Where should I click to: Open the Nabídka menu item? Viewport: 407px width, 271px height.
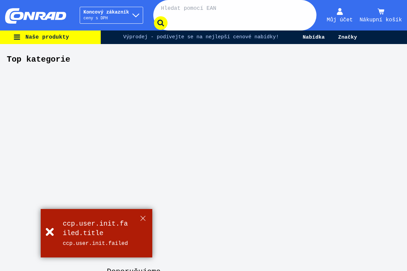click(x=314, y=37)
